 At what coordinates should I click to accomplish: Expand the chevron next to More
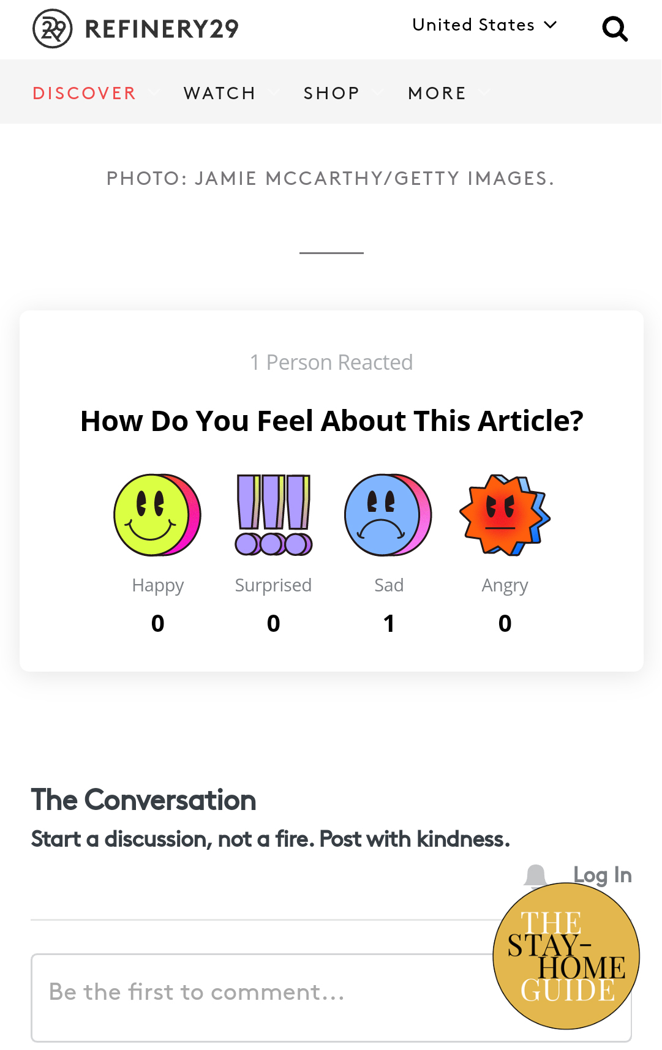coord(484,92)
